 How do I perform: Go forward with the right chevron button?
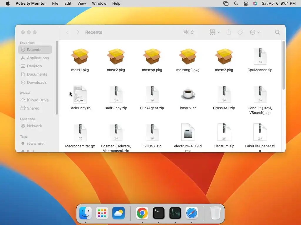(x=78, y=32)
